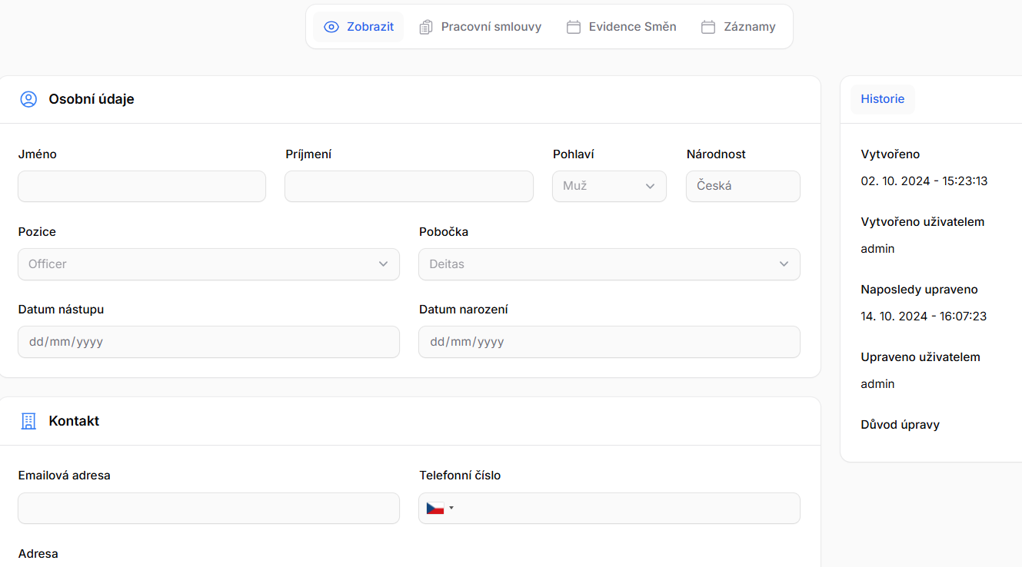Select the Historie tab
This screenshot has height=567, width=1022.
pyautogui.click(x=883, y=99)
